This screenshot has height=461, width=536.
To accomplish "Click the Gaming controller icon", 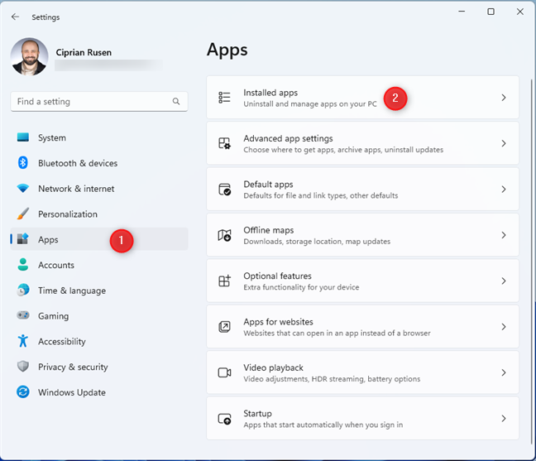I will (23, 315).
